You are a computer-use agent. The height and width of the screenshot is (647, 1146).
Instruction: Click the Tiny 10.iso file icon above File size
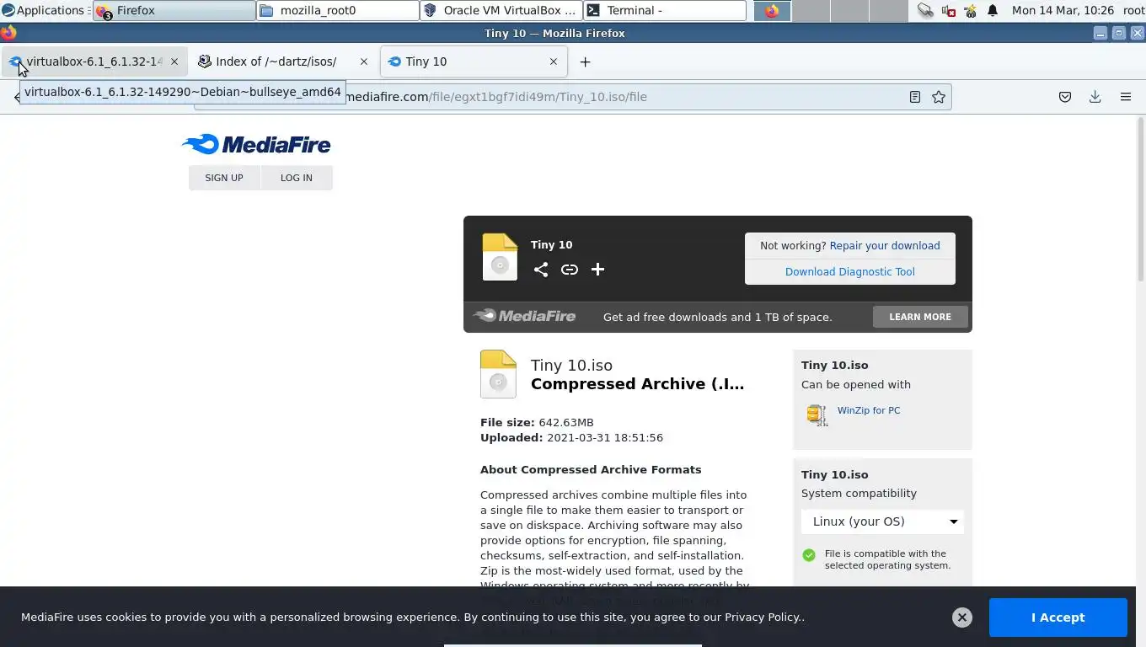click(x=498, y=374)
